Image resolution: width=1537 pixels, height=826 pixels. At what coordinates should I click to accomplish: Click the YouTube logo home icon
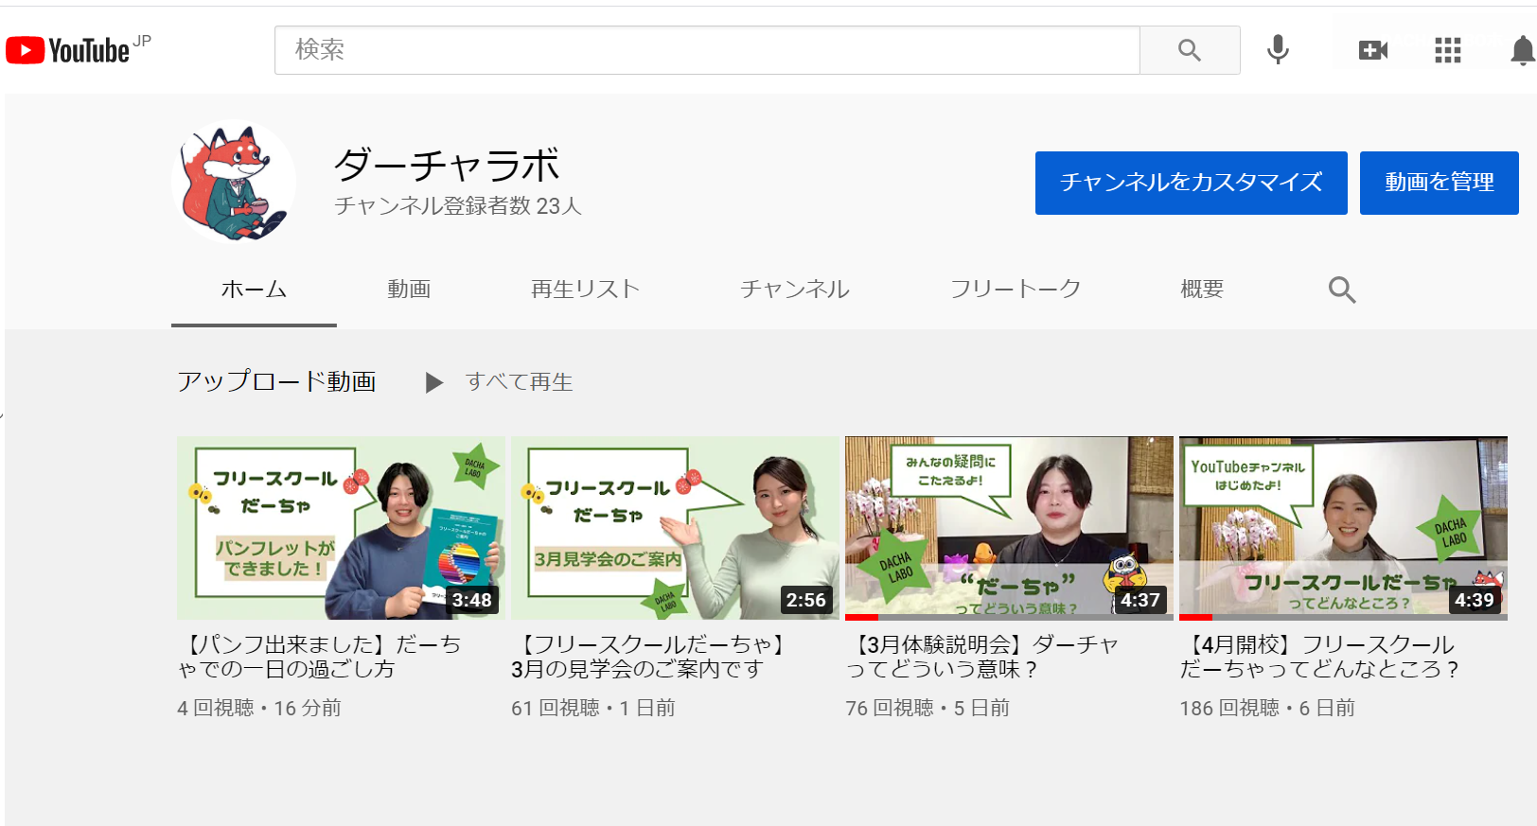tap(68, 50)
